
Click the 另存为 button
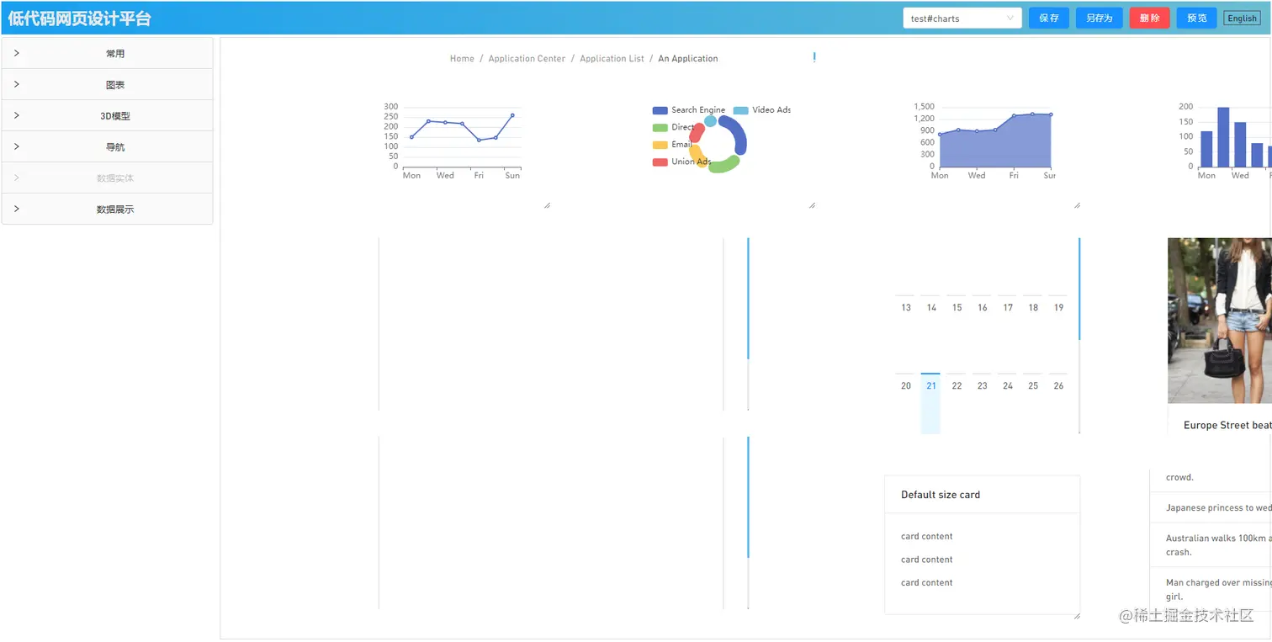1099,19
